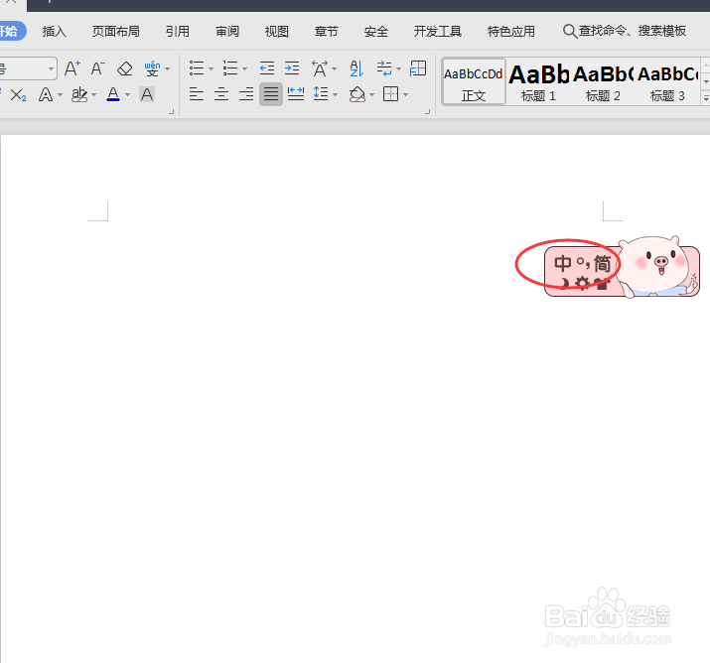The height and width of the screenshot is (663, 710).
Task: Apply the 标题 2 style
Action: 603,82
